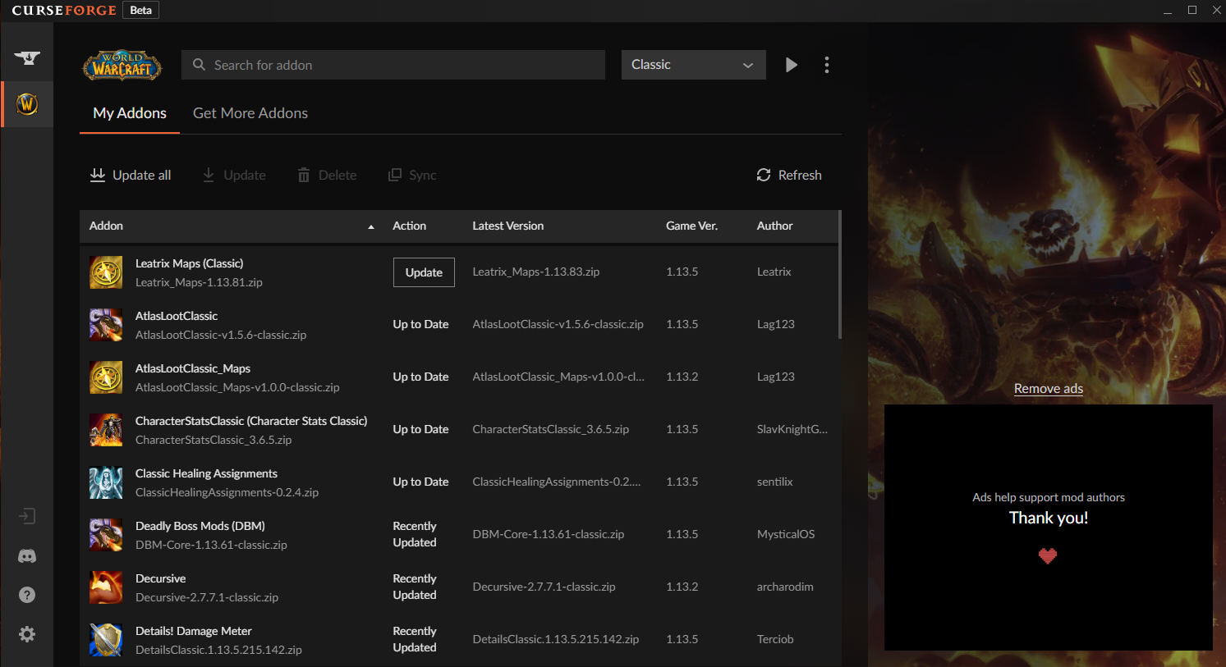This screenshot has height=667, width=1226.
Task: Select the Decursive row name
Action: point(160,578)
